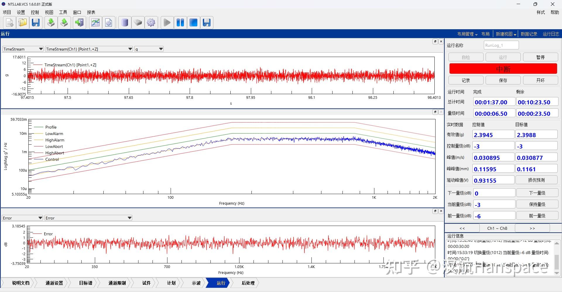Open the gear settings toolbar icon
This screenshot has width=562, height=292.
point(151,23)
